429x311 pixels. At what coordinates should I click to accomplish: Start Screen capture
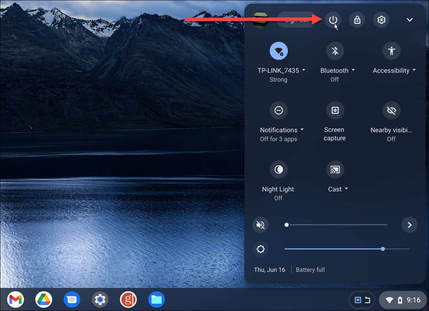[335, 111]
